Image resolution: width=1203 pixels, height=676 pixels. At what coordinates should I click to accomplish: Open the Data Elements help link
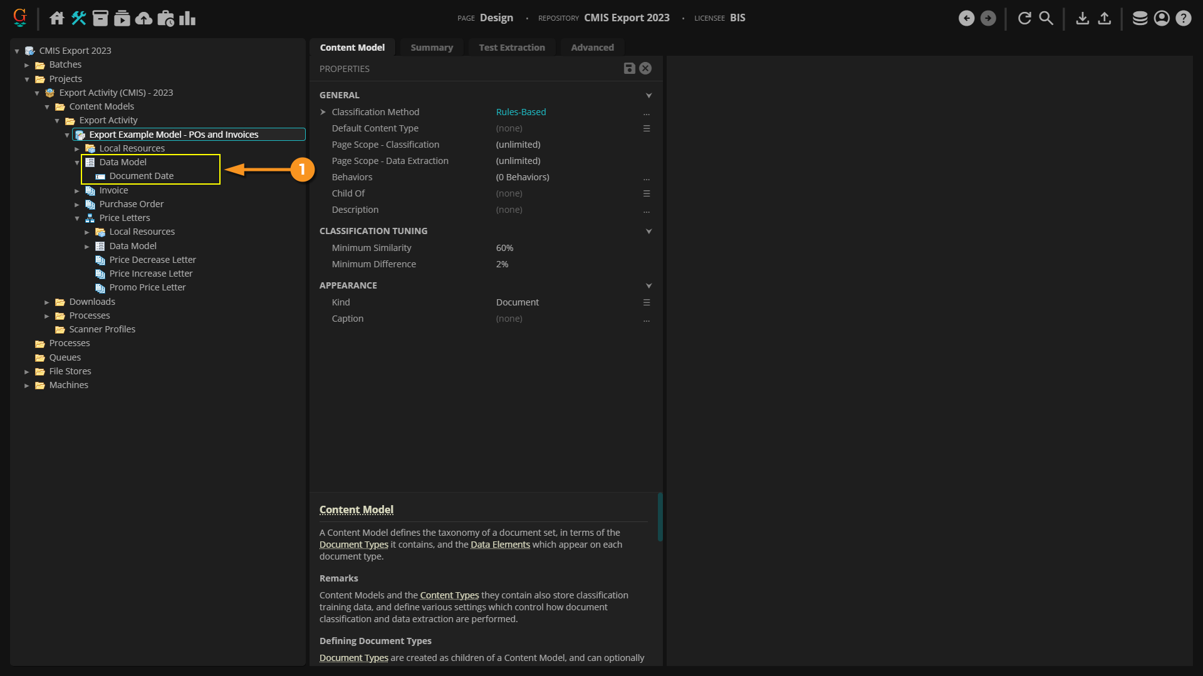tap(500, 545)
